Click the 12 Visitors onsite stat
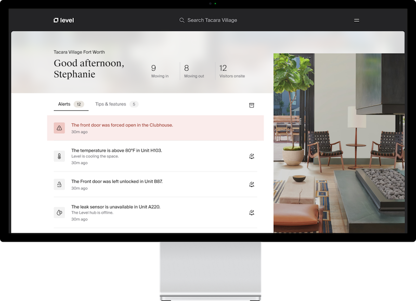The image size is (416, 301). 232,71
